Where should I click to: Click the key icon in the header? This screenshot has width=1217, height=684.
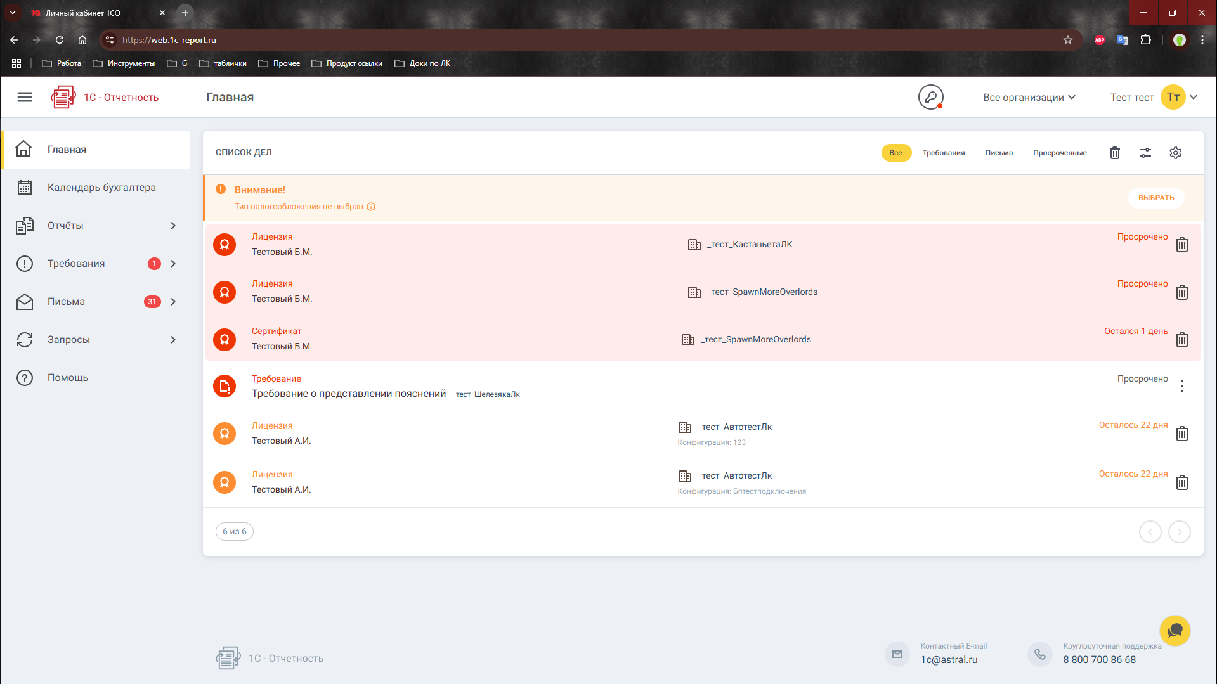point(930,97)
